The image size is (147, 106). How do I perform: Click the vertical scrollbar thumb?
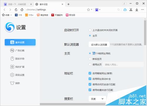pyautogui.click(x=145, y=33)
